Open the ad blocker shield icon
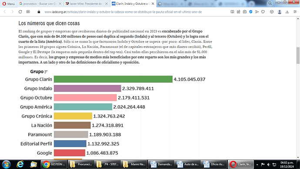The image size is (300, 169). point(250,12)
